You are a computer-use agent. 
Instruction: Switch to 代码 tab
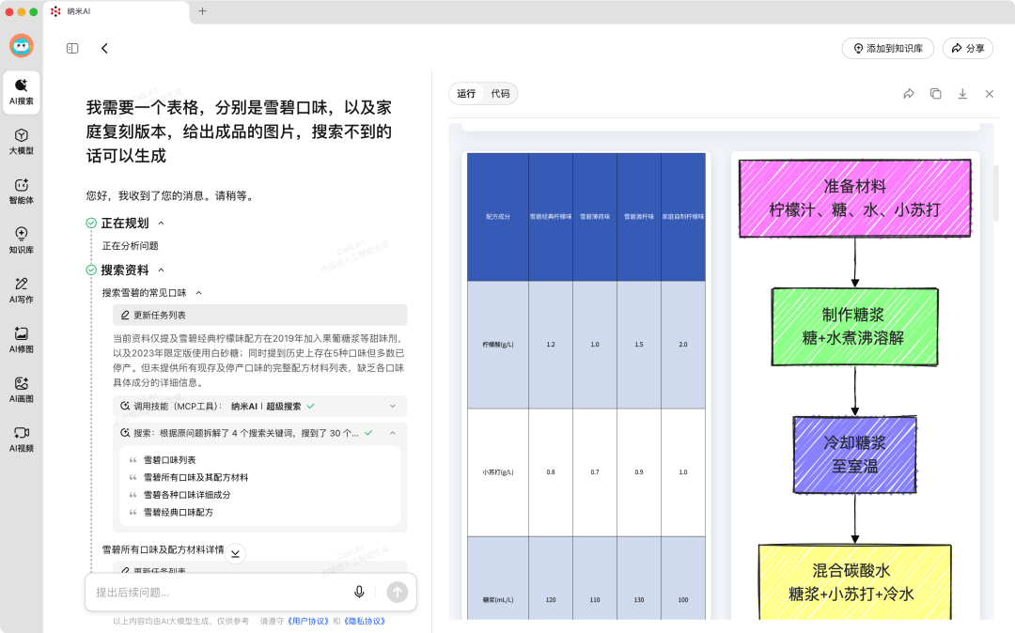click(500, 94)
